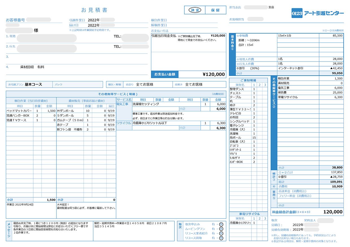Select 無 option for ムービングワン
Screen dimensions: 350x247
[221, 229]
